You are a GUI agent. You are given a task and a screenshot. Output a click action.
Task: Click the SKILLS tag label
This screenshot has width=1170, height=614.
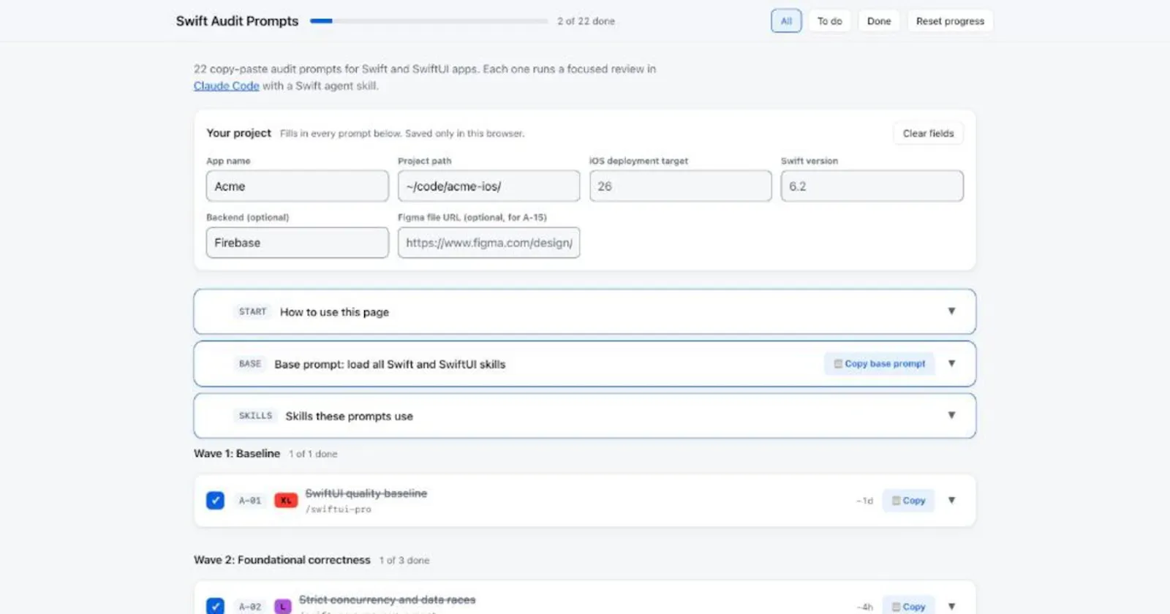[x=255, y=416]
